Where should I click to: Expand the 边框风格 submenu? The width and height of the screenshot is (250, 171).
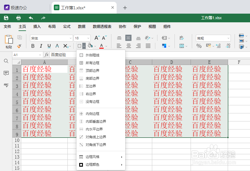point(101,157)
